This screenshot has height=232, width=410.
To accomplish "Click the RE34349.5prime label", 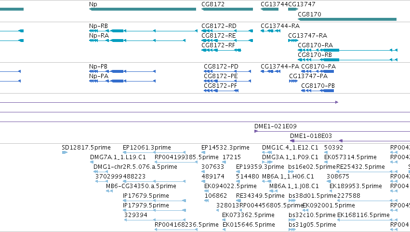I will (260, 196).
